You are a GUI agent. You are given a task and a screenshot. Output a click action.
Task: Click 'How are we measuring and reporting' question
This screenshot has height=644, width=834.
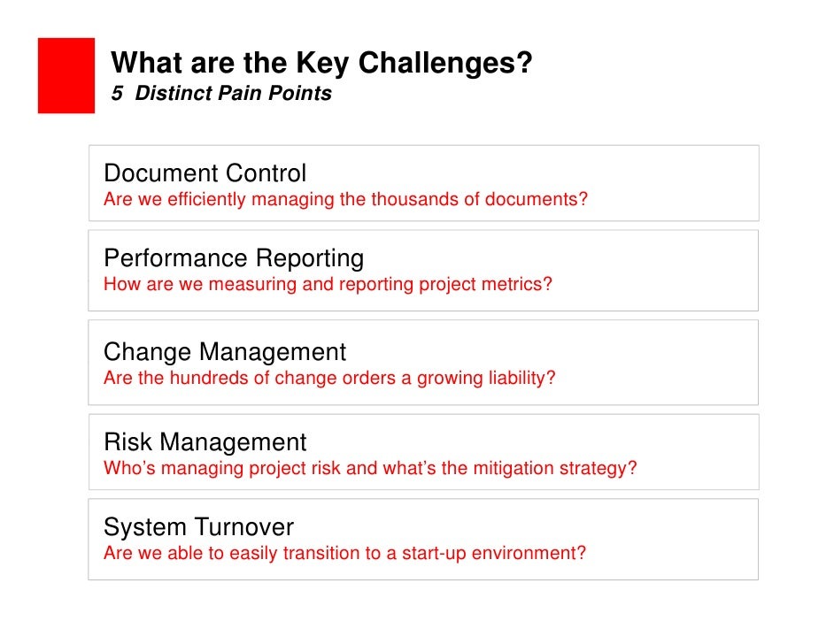(328, 284)
